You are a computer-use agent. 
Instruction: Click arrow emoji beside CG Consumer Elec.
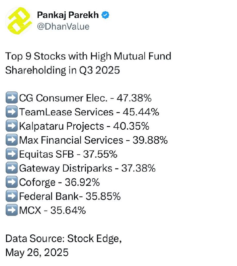(12, 97)
